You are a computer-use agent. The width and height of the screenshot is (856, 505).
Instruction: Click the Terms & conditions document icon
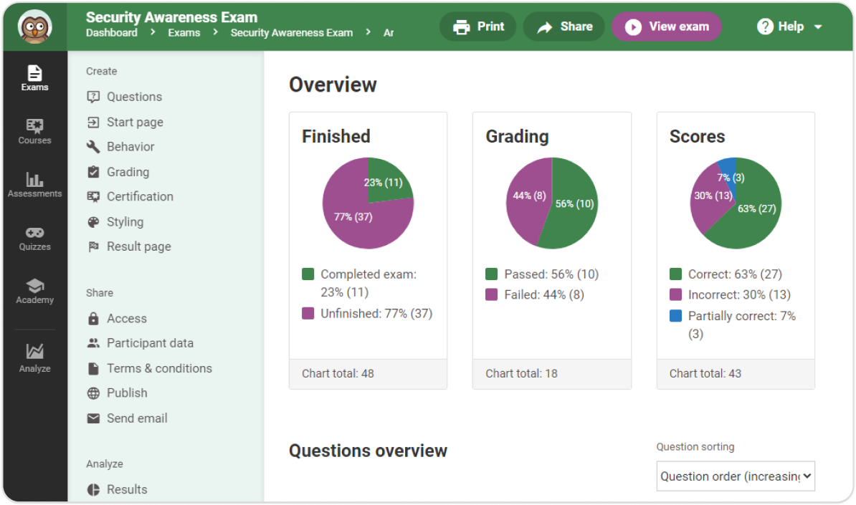point(93,369)
